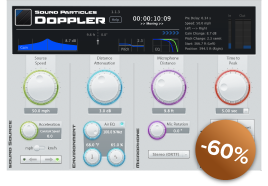Screen dimensions: 268x186
Task: Click the >> Moving >> status text
Action: coord(152,23)
